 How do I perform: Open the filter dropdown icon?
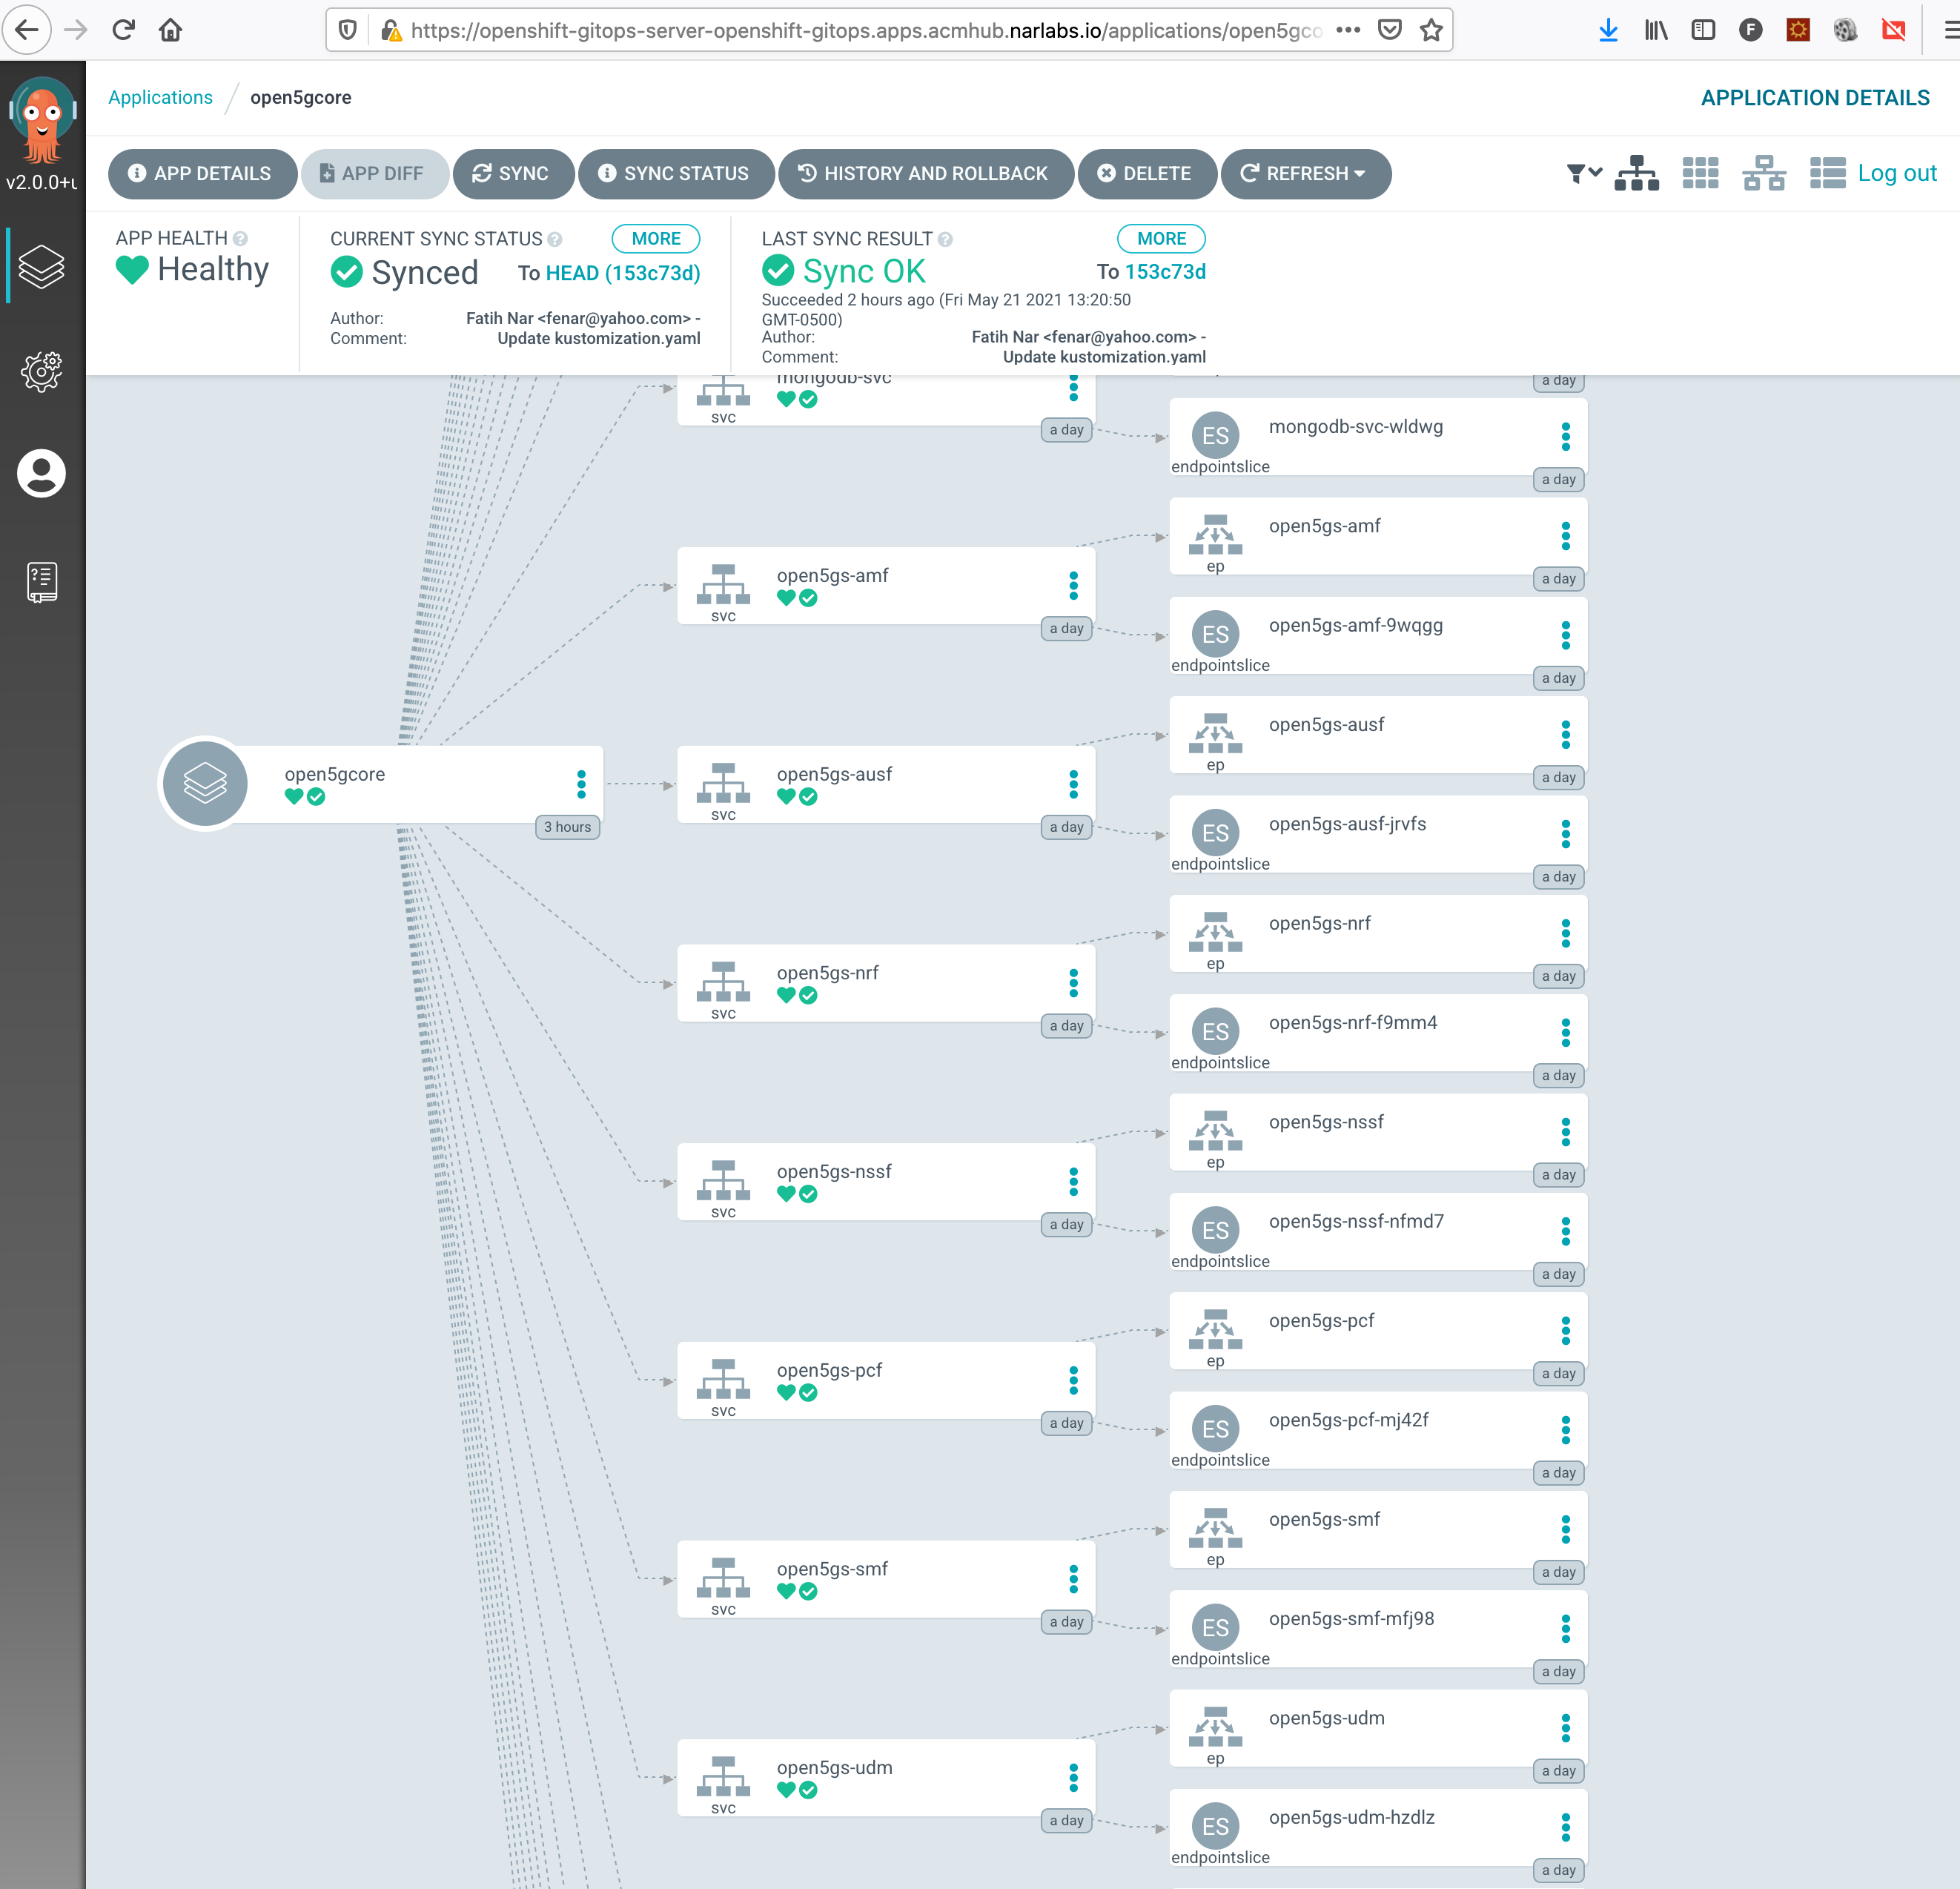1583,174
